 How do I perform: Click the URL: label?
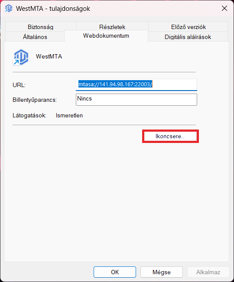click(19, 85)
